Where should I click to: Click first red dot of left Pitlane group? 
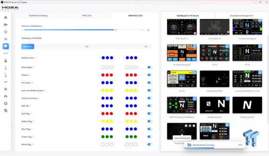[103, 75]
